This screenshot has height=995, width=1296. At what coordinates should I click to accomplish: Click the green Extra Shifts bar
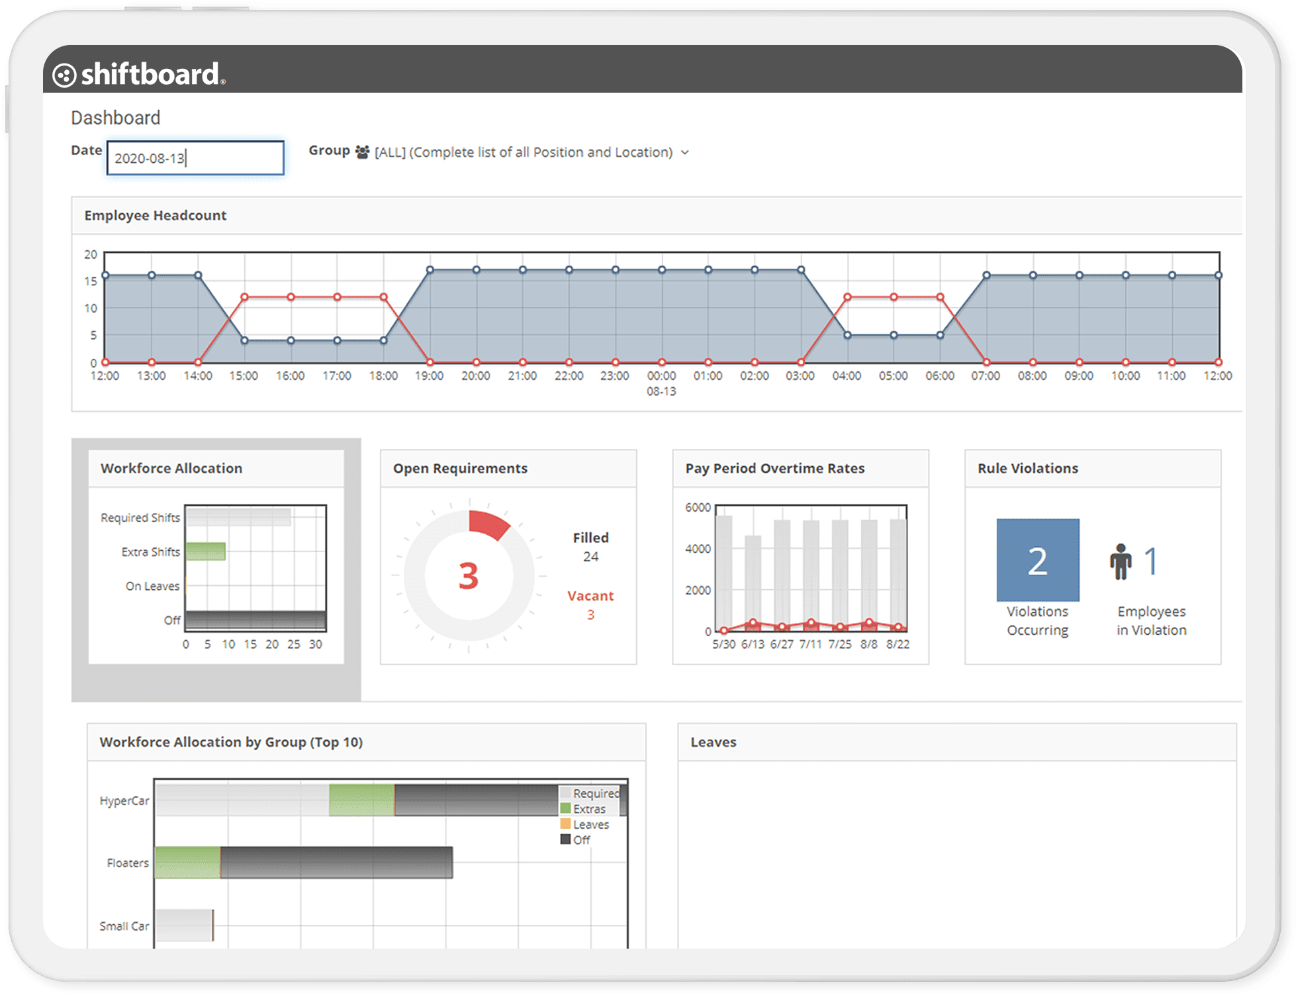coord(206,551)
